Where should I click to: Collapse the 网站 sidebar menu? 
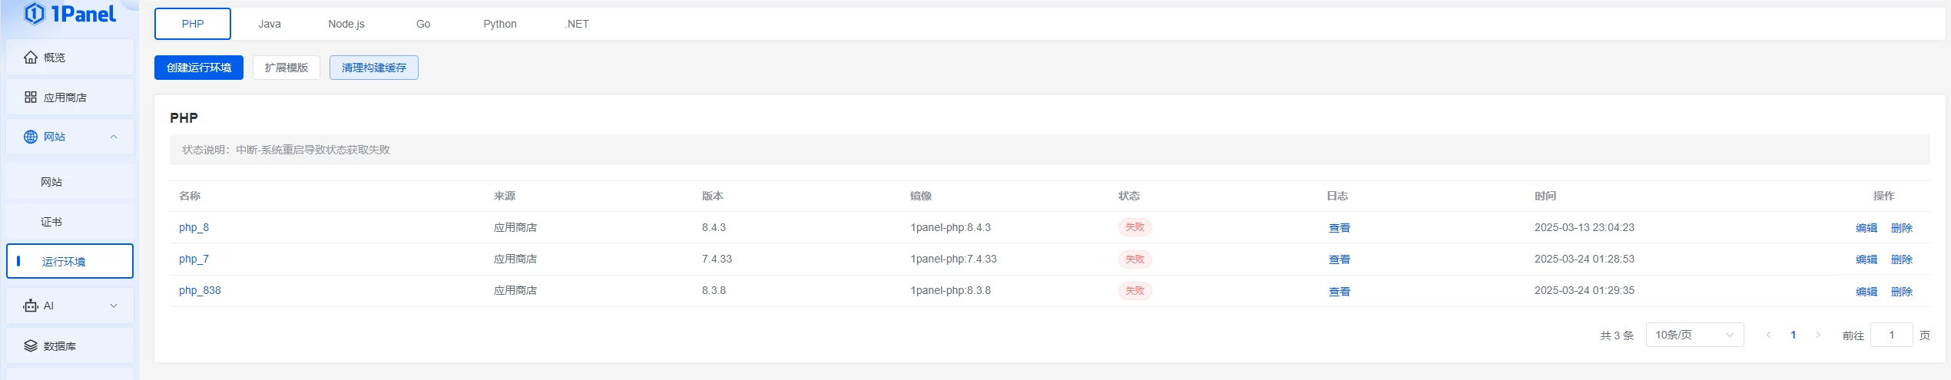point(114,137)
